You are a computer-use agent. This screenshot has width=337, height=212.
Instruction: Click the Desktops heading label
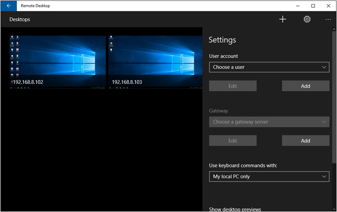20,20
